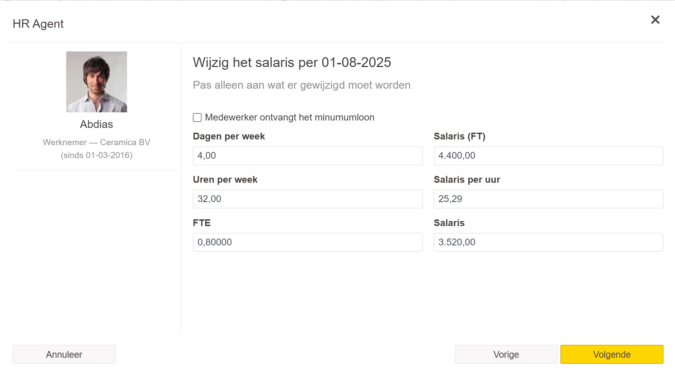The height and width of the screenshot is (377, 675).
Task: Click the bold 'Dagen per week' label
Action: click(229, 136)
